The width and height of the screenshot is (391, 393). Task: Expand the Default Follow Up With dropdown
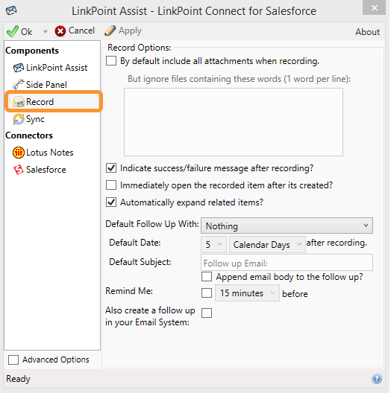pyautogui.click(x=287, y=226)
